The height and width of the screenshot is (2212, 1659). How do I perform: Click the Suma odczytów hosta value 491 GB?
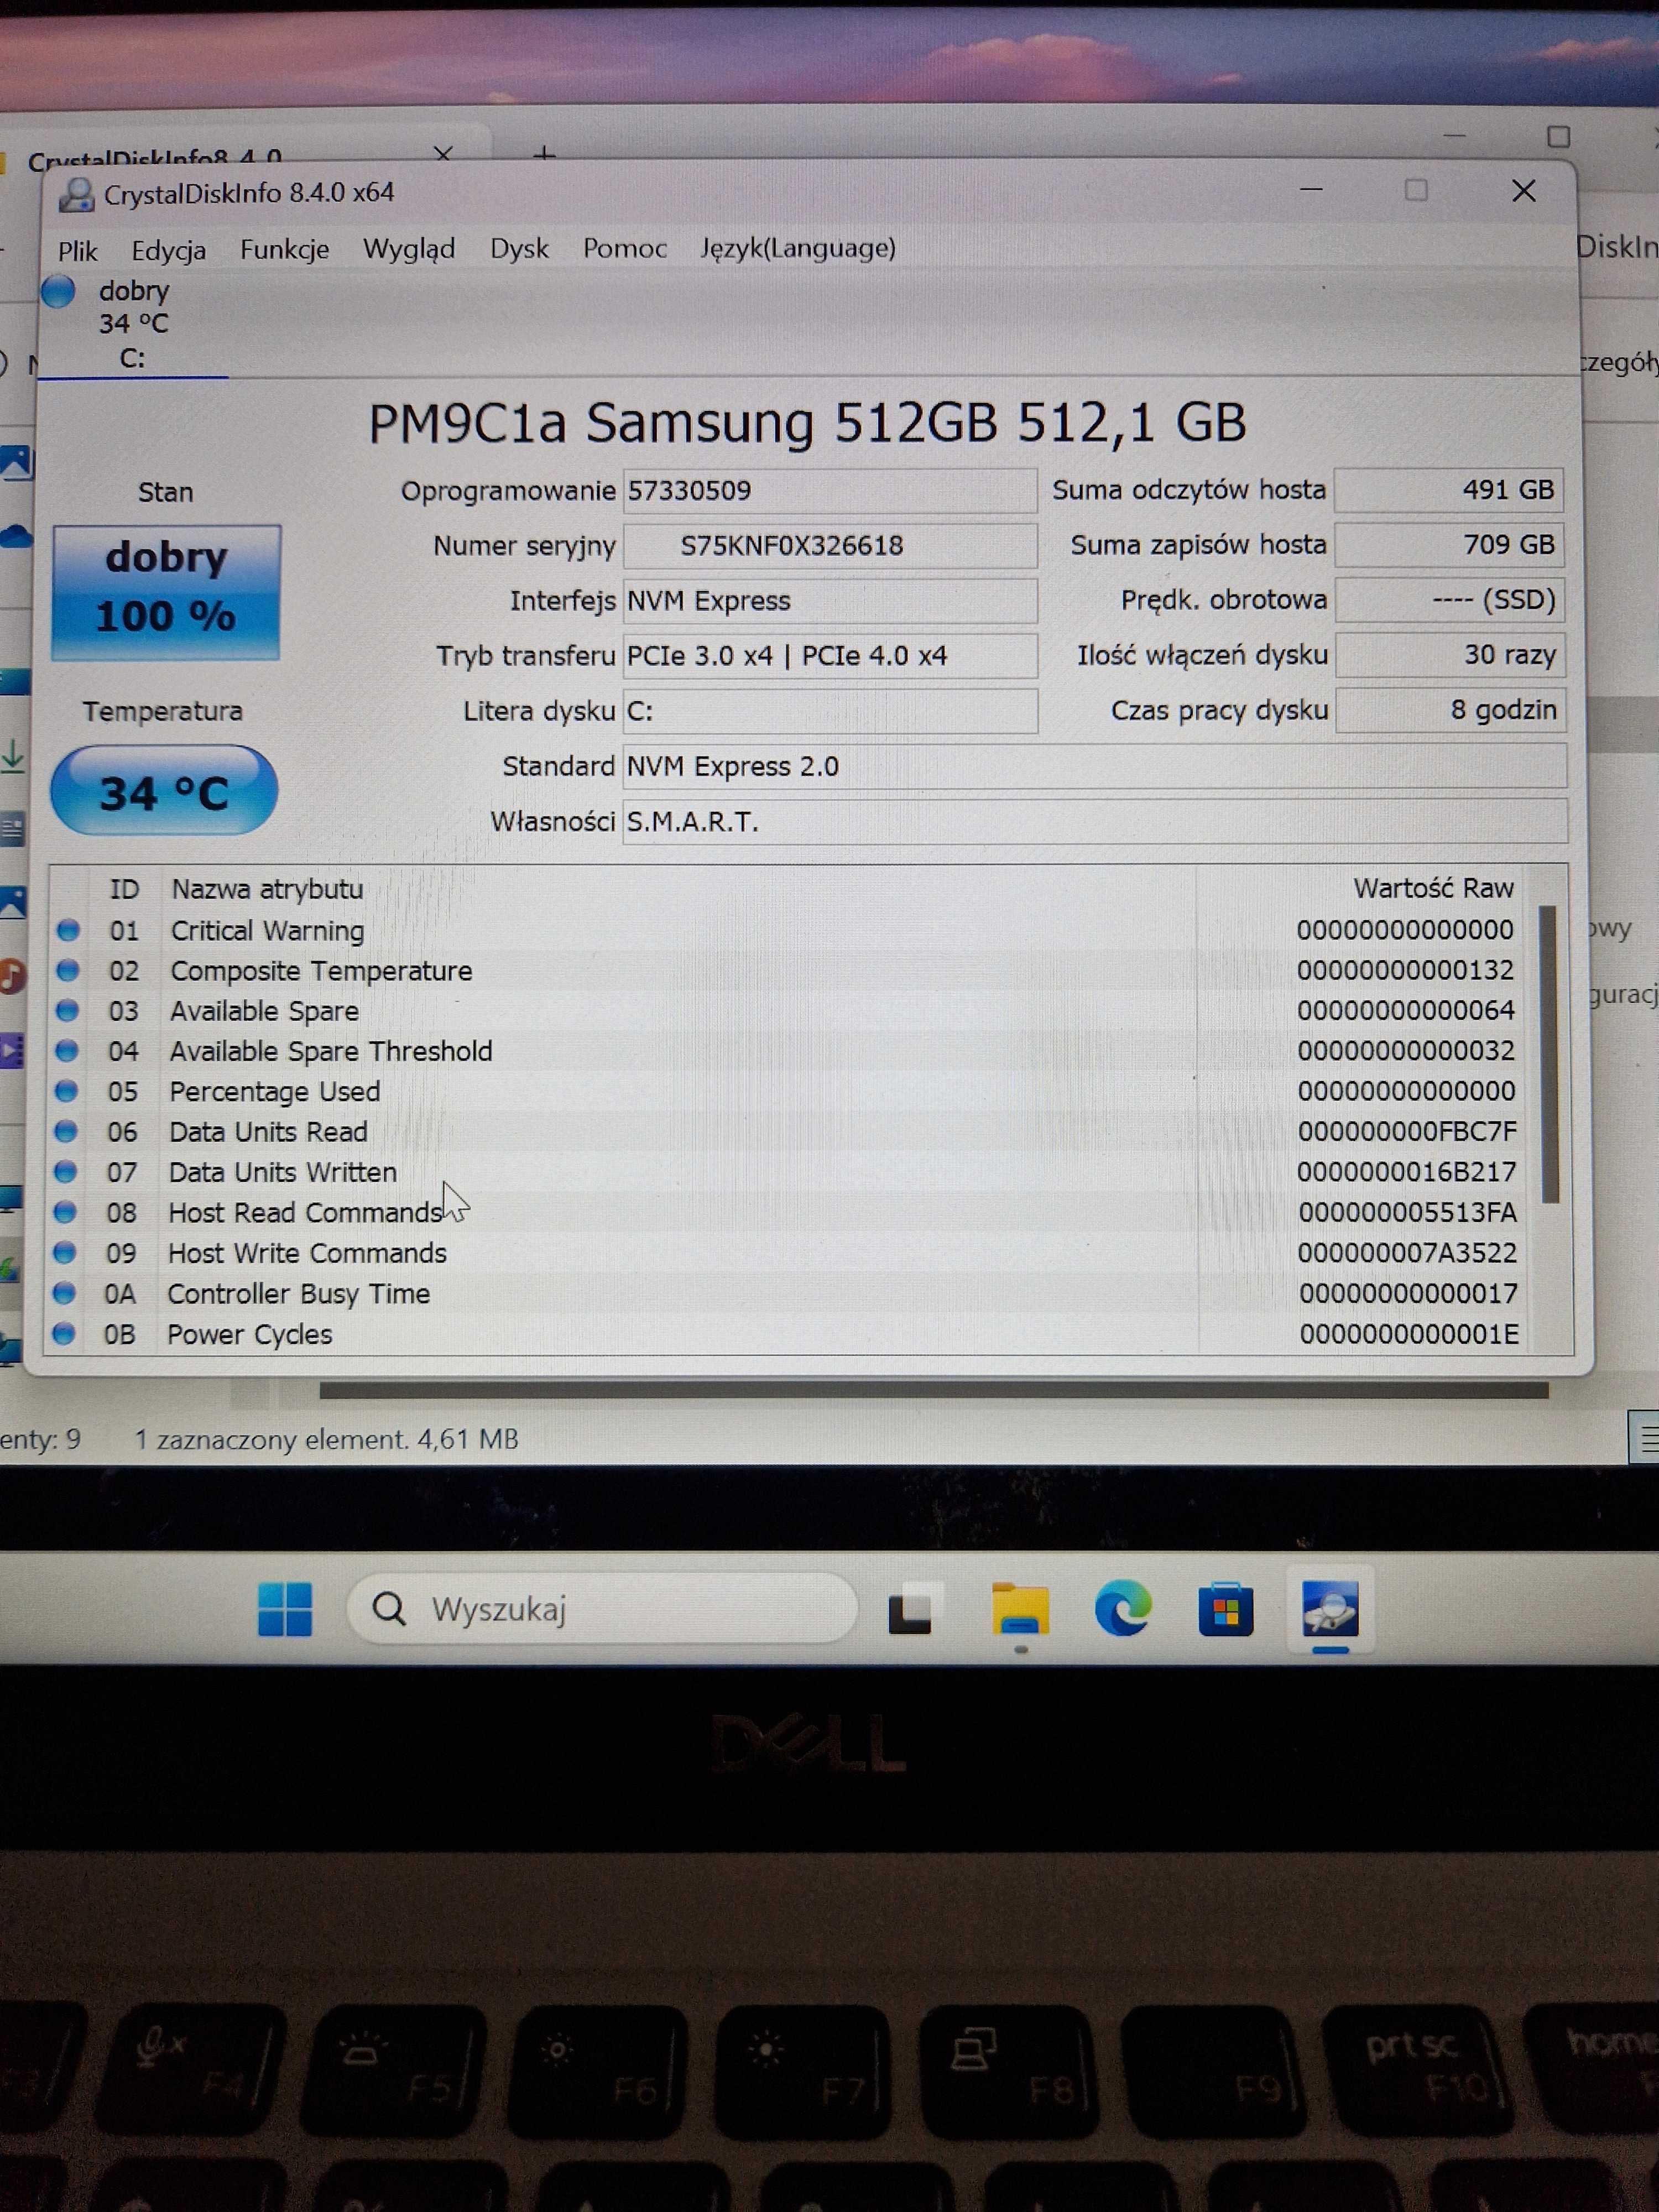click(1449, 490)
